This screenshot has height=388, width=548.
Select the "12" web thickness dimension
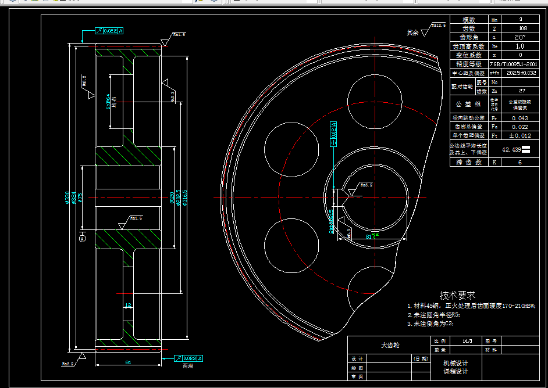coord(128,305)
